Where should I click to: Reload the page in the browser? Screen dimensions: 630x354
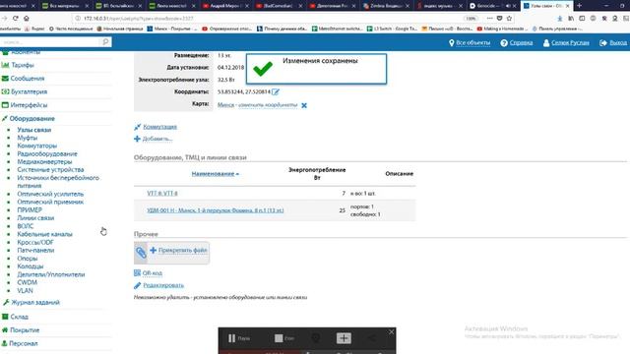[x=16, y=18]
